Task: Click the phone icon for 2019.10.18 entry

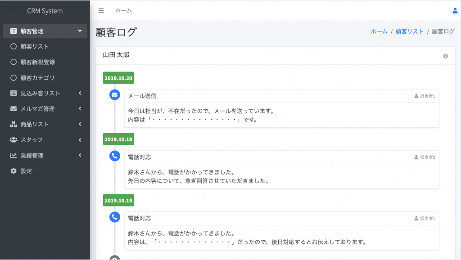Action: tap(115, 156)
